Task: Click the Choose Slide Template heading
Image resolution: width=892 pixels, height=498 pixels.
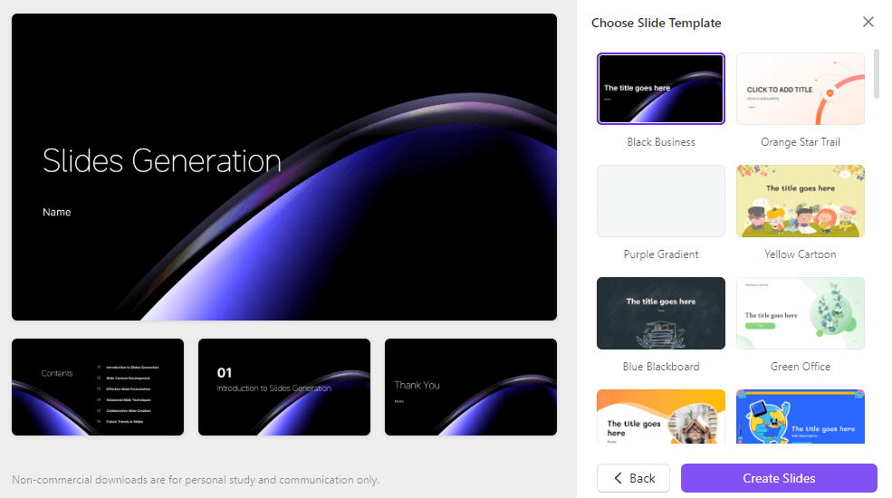Action: tap(656, 23)
